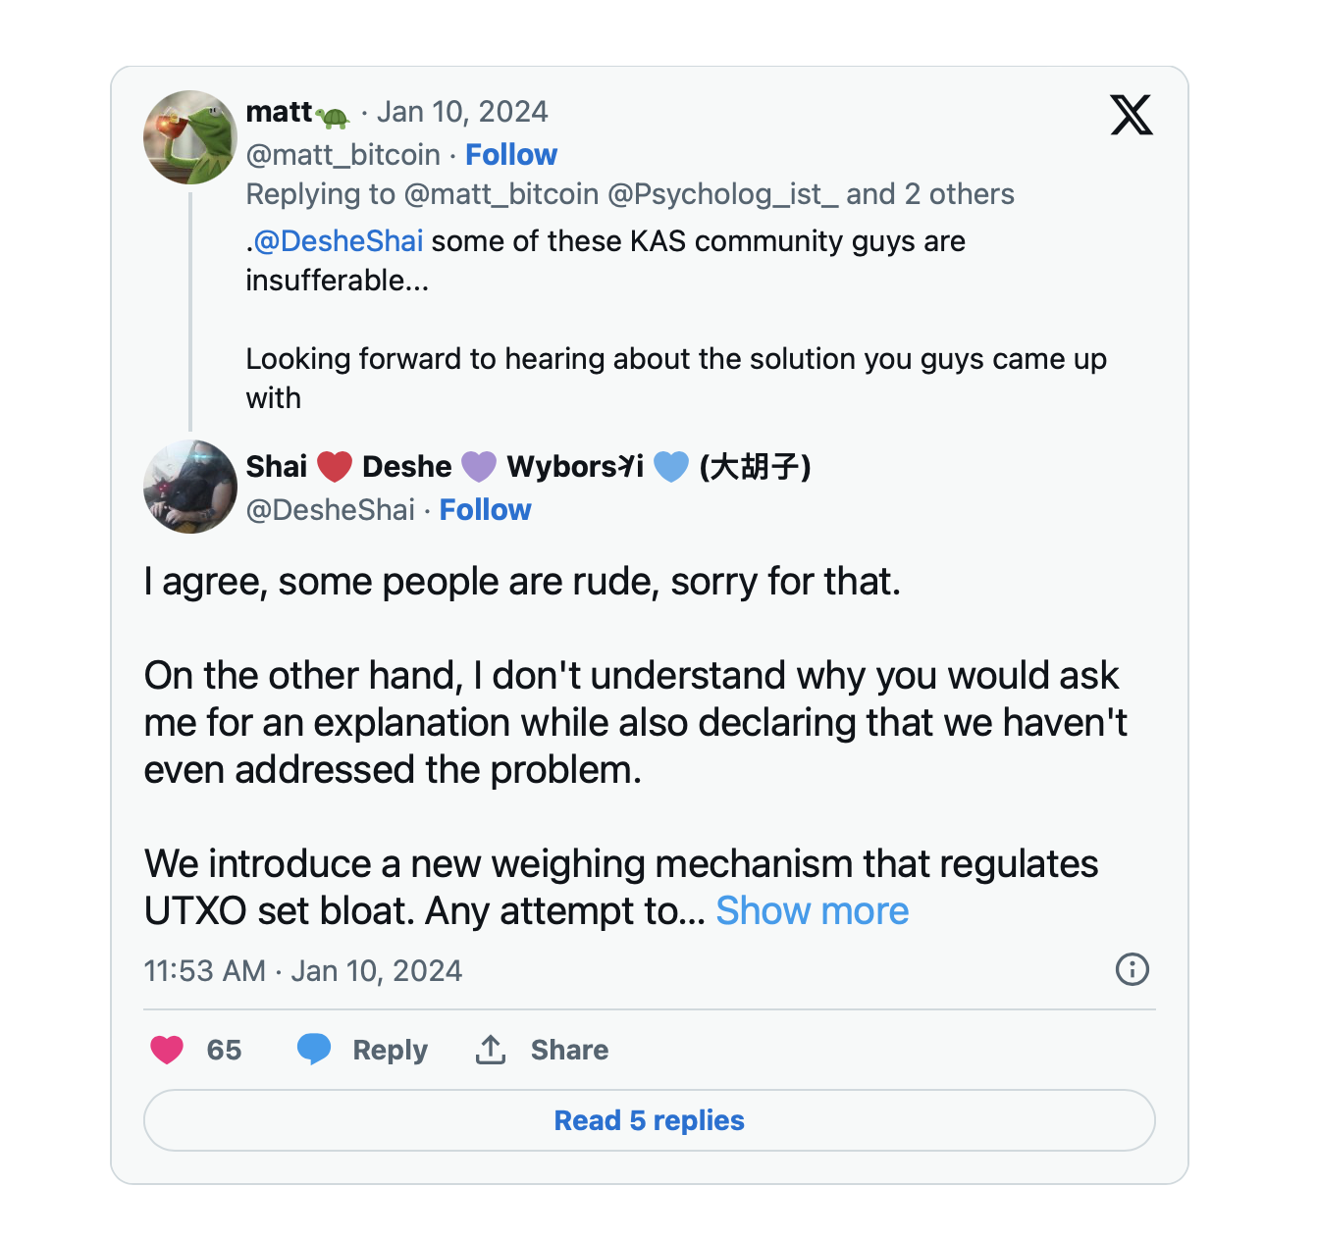Click Shai Deshe Wyborski display name
This screenshot has width=1317, height=1238.
coord(527,467)
